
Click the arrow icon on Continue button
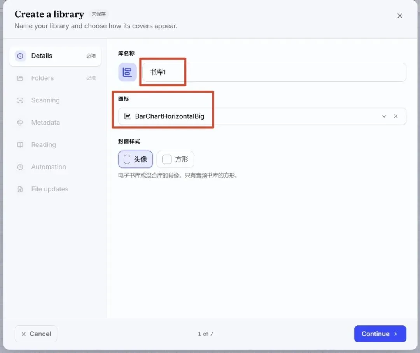point(395,334)
